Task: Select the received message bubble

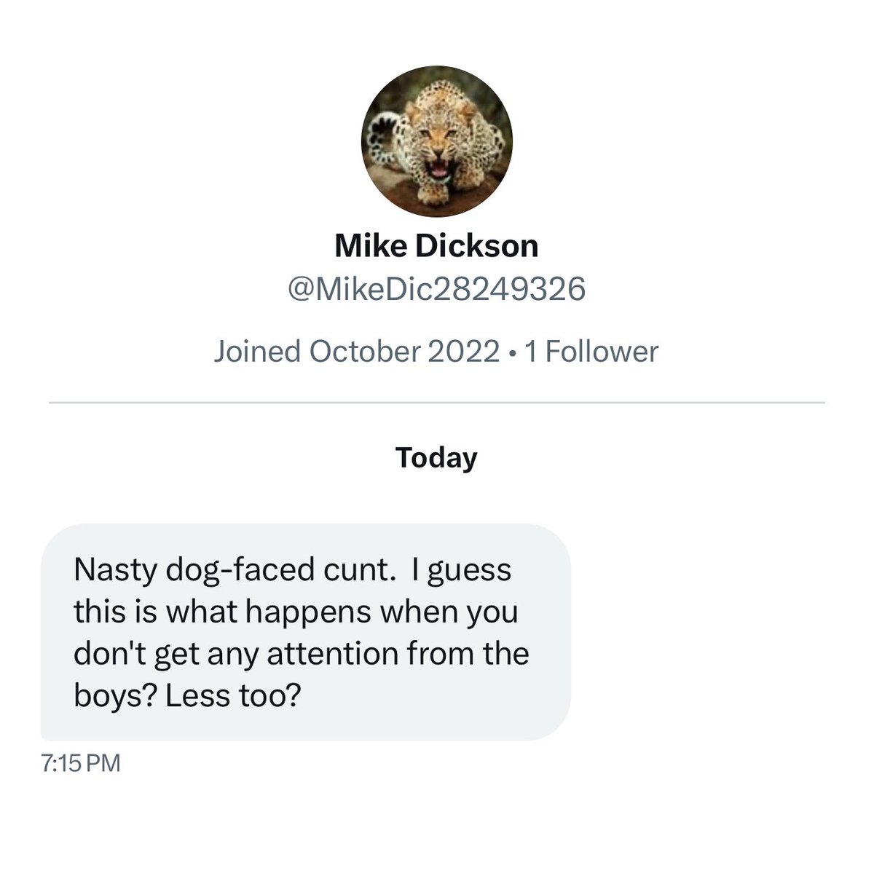Action: pos(306,631)
